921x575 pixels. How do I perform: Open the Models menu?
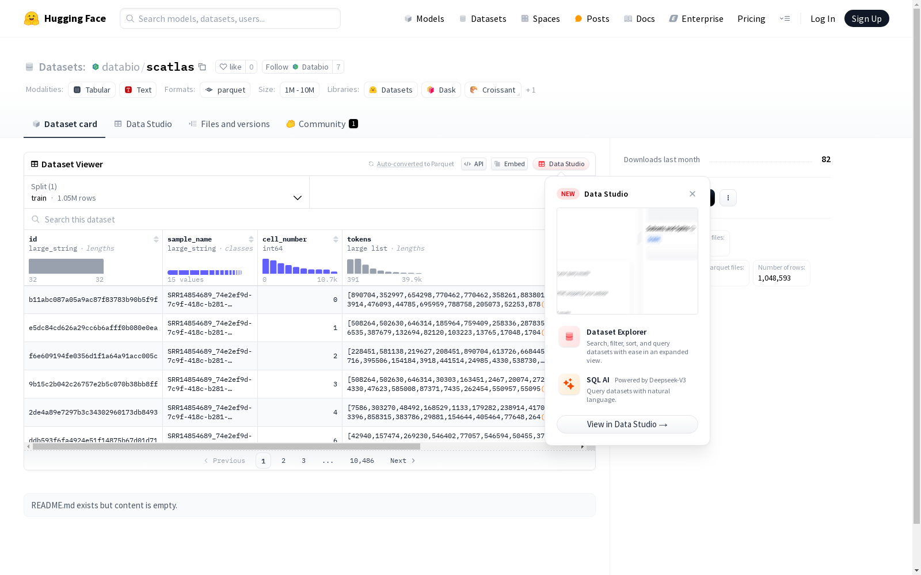(424, 18)
